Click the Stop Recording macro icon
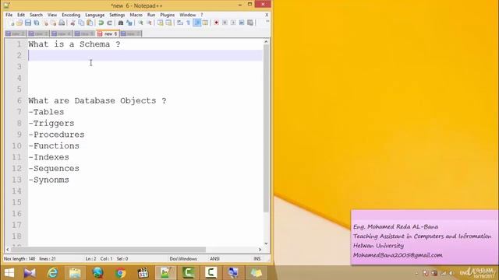Image resolution: width=499 pixels, height=280 pixels. 225,23
